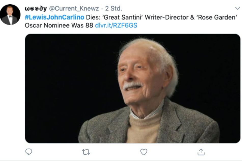Click the reply speech bubble icon
Image resolution: width=242 pixels, height=161 pixels.
click(29, 152)
